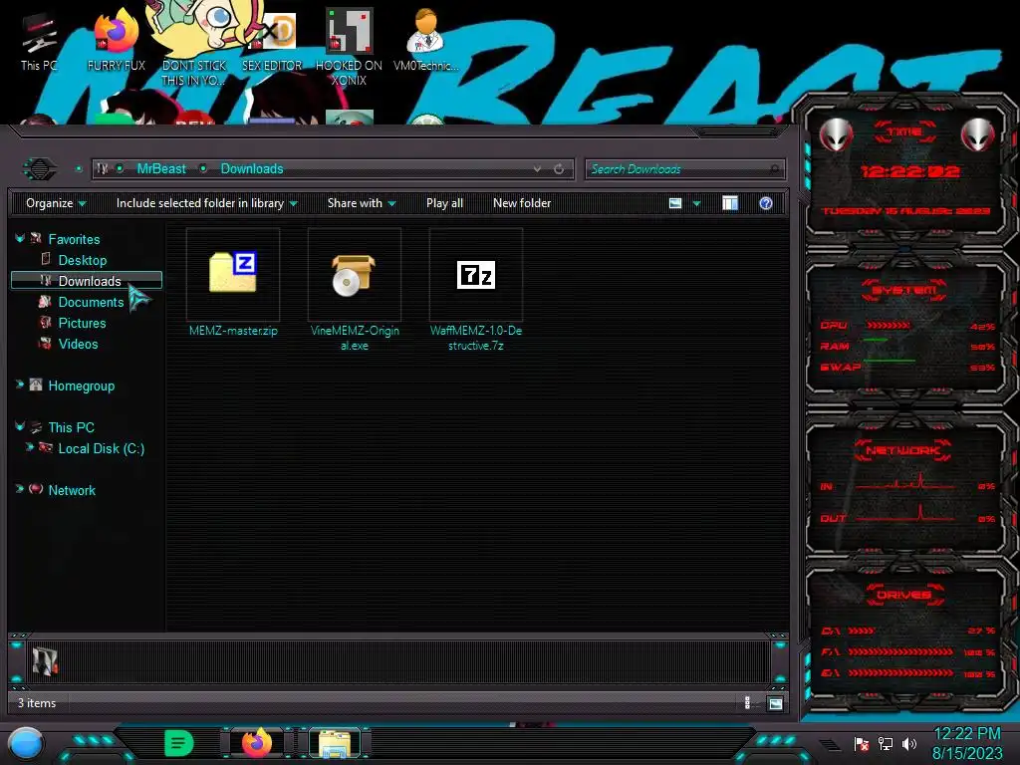Open the Start orb
This screenshot has height=765, width=1020.
coord(26,743)
